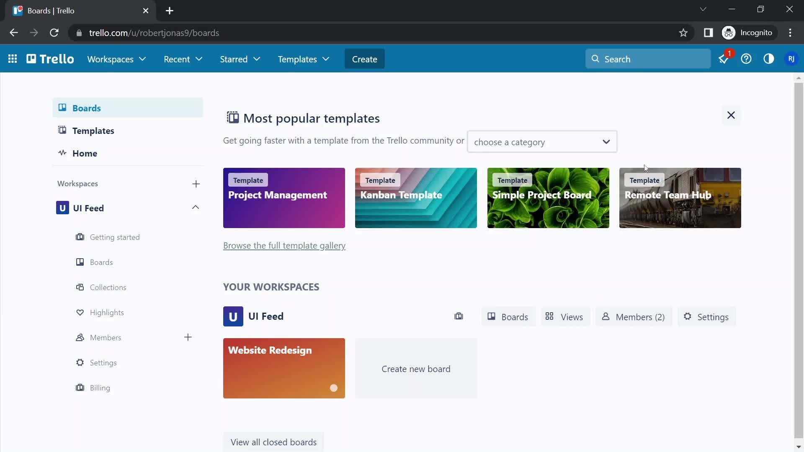Collapse the UI Feed workspace section
804x452 pixels.
pos(196,208)
